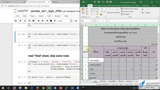Open the Format as Table dropdown

point(127,11)
